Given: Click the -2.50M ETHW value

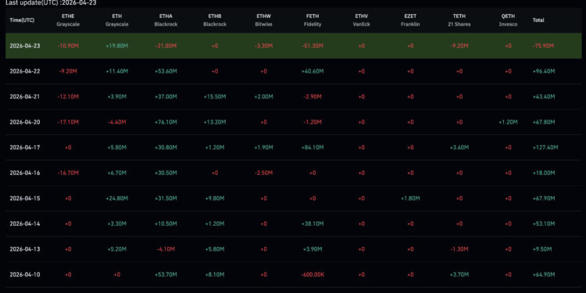Looking at the screenshot, I should (264, 173).
